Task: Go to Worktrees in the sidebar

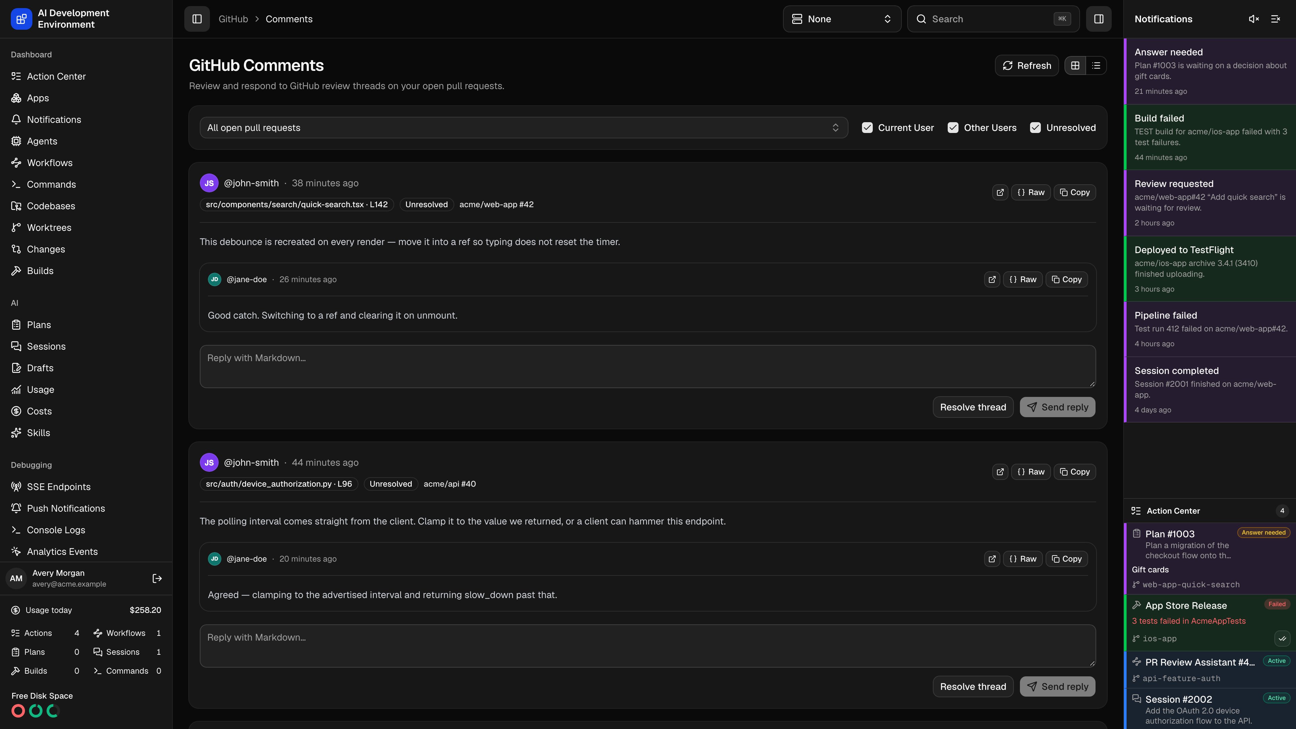Action: pyautogui.click(x=86, y=227)
